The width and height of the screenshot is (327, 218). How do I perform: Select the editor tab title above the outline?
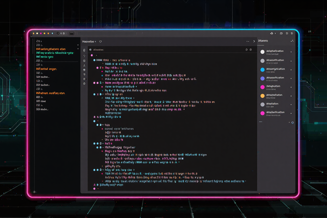pyautogui.click(x=88, y=42)
